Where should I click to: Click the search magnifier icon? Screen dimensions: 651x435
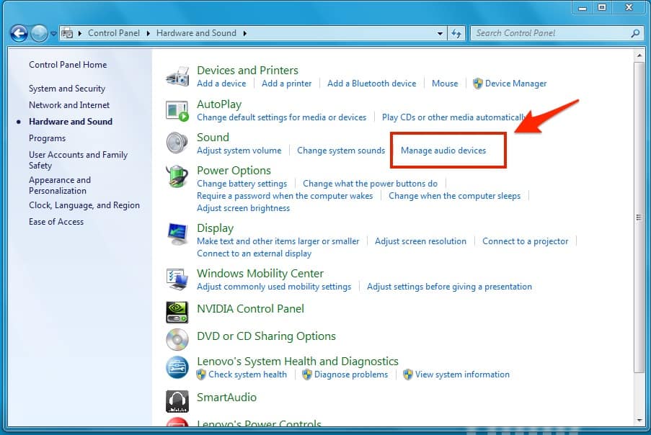click(x=635, y=33)
